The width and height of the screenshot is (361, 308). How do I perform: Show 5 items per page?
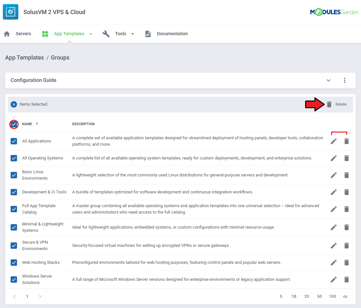(x=281, y=296)
